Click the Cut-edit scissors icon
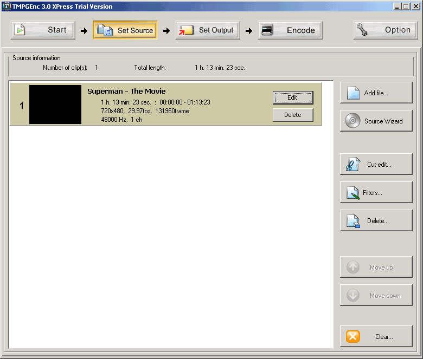Viewport: 423px width, 359px height. pyautogui.click(x=353, y=164)
